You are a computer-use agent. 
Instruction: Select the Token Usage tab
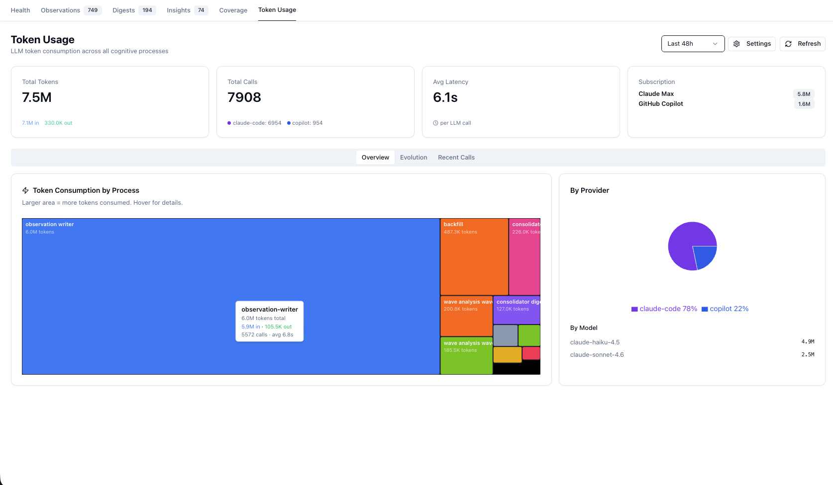tap(277, 10)
